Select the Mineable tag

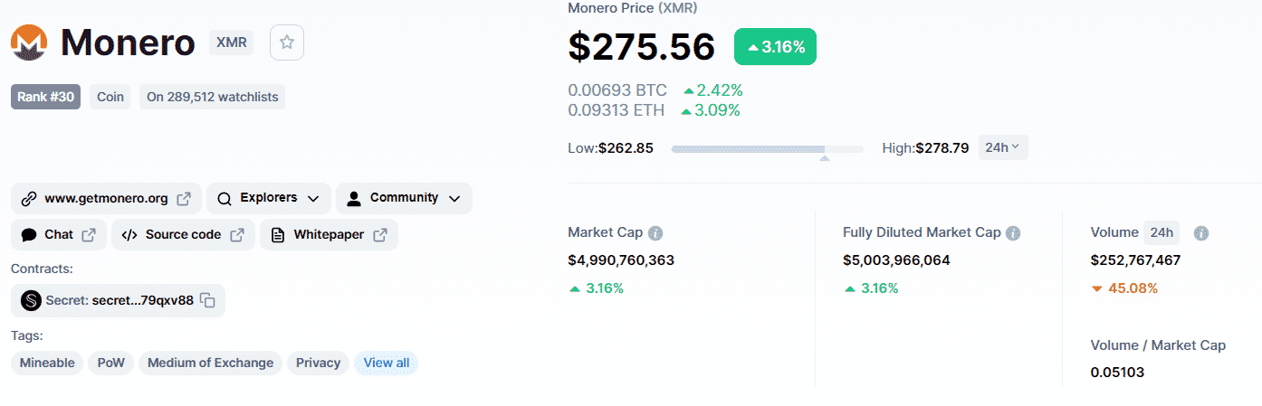point(47,363)
